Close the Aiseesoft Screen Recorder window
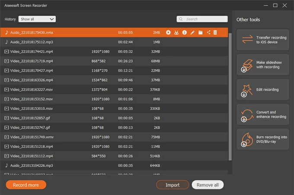This screenshot has height=195, width=294. pyautogui.click(x=284, y=5)
